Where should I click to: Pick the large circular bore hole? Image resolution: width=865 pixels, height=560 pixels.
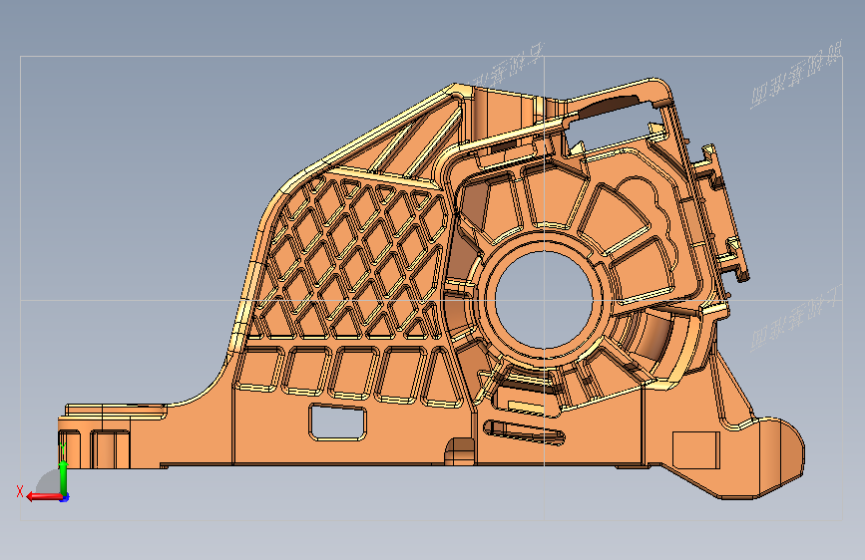coord(544,298)
